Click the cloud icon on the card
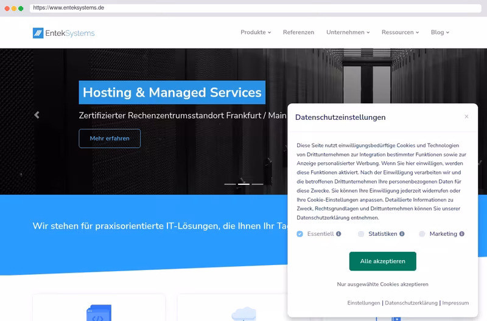The image size is (487, 321). click(x=244, y=314)
